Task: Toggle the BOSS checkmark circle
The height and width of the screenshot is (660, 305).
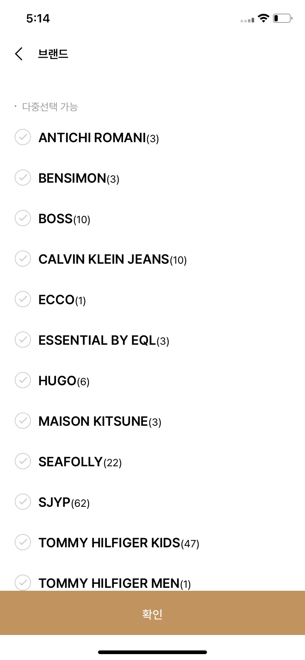Action: point(23,218)
